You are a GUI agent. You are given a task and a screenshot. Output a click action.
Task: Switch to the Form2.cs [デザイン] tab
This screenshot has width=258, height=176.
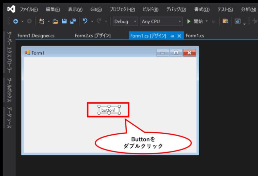[x=93, y=36]
